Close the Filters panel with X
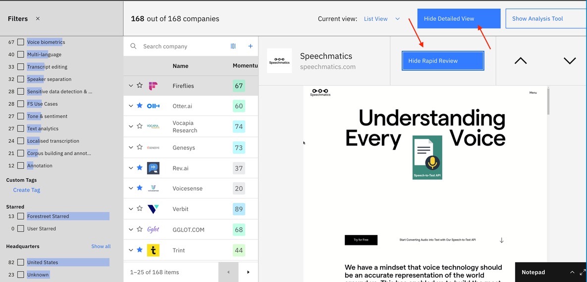Screen dimensions: 587x282 click(38, 19)
